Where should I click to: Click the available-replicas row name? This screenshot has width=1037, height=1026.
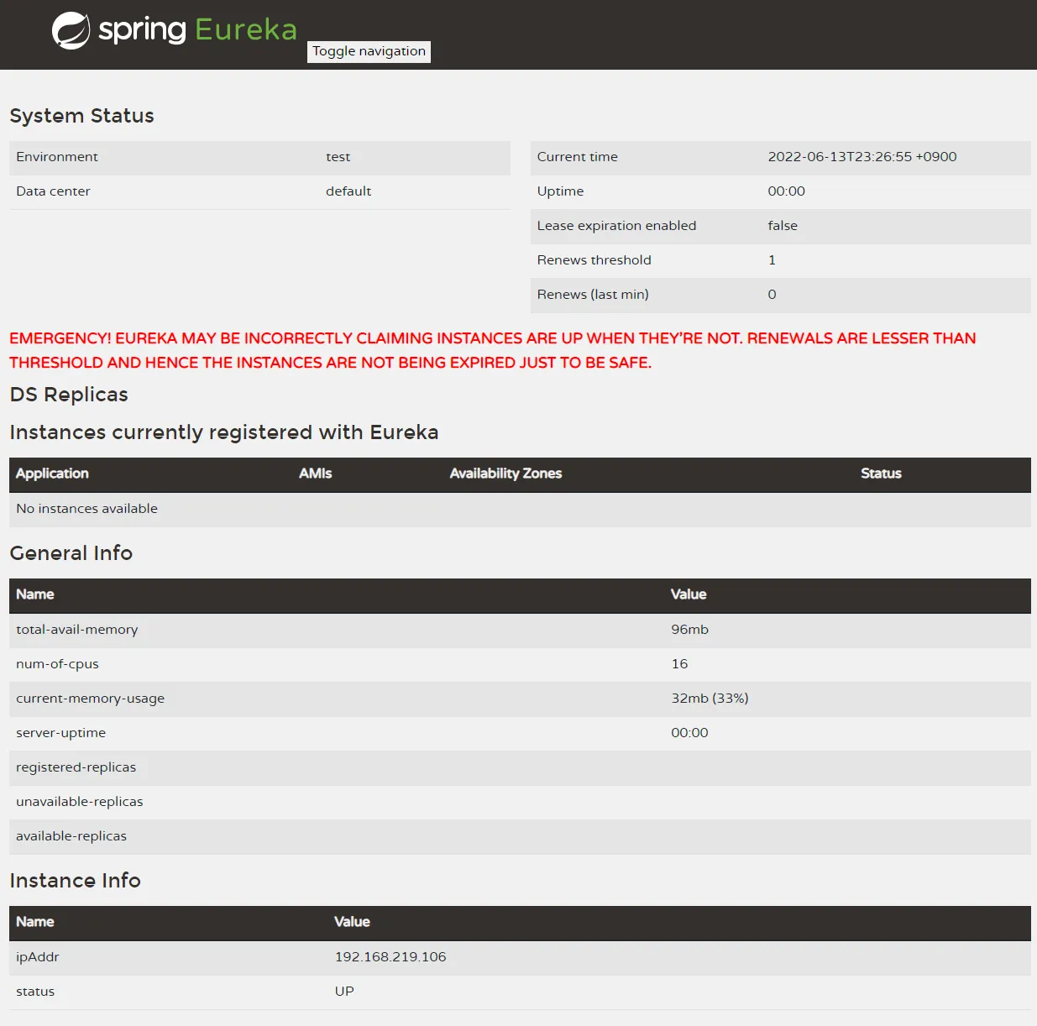(71, 836)
